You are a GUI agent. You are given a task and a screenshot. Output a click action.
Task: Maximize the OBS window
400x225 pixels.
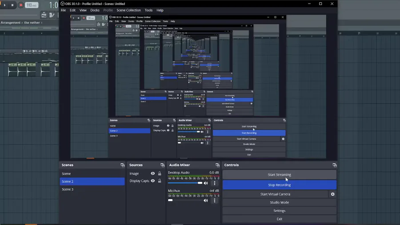(x=320, y=4)
